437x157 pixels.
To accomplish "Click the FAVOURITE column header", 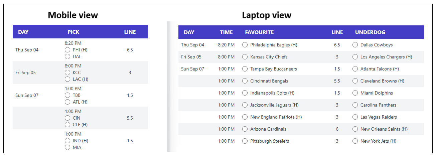I will click(x=259, y=32).
